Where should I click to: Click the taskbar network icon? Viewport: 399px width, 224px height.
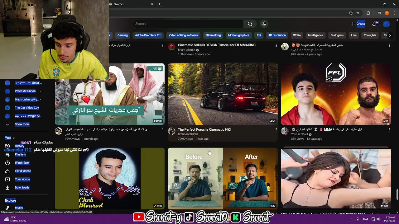tap(373, 219)
